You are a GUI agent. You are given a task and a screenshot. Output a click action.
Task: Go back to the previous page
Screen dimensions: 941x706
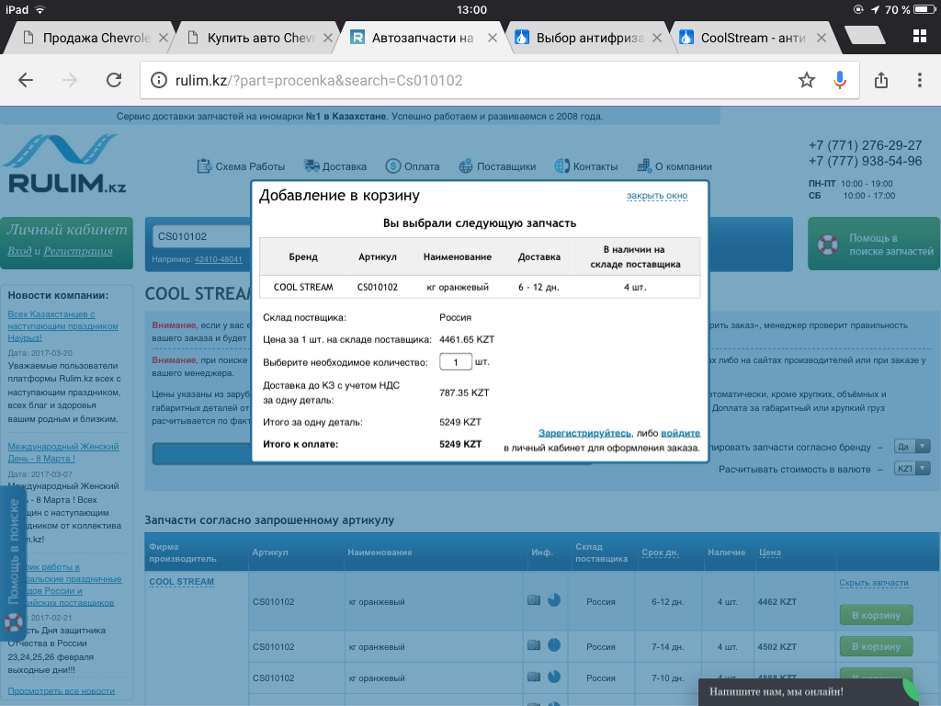(25, 80)
